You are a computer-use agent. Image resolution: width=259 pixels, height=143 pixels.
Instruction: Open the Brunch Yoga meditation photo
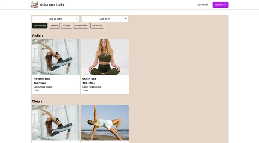tap(105, 57)
